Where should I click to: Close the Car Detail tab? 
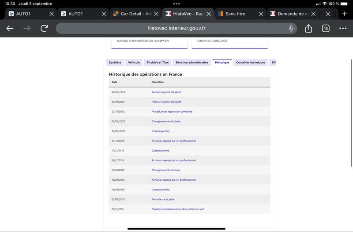click(x=156, y=14)
